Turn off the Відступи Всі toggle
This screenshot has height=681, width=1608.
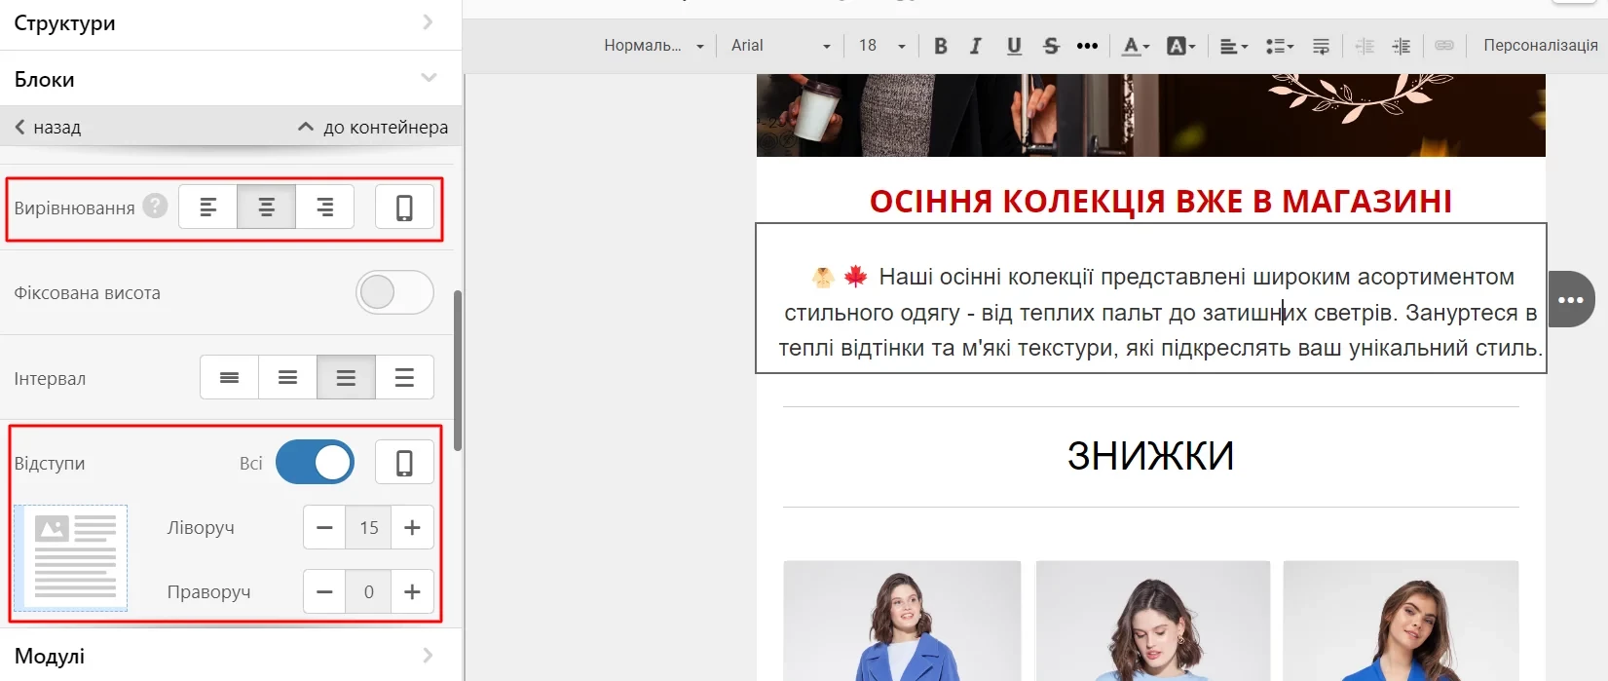tap(315, 462)
